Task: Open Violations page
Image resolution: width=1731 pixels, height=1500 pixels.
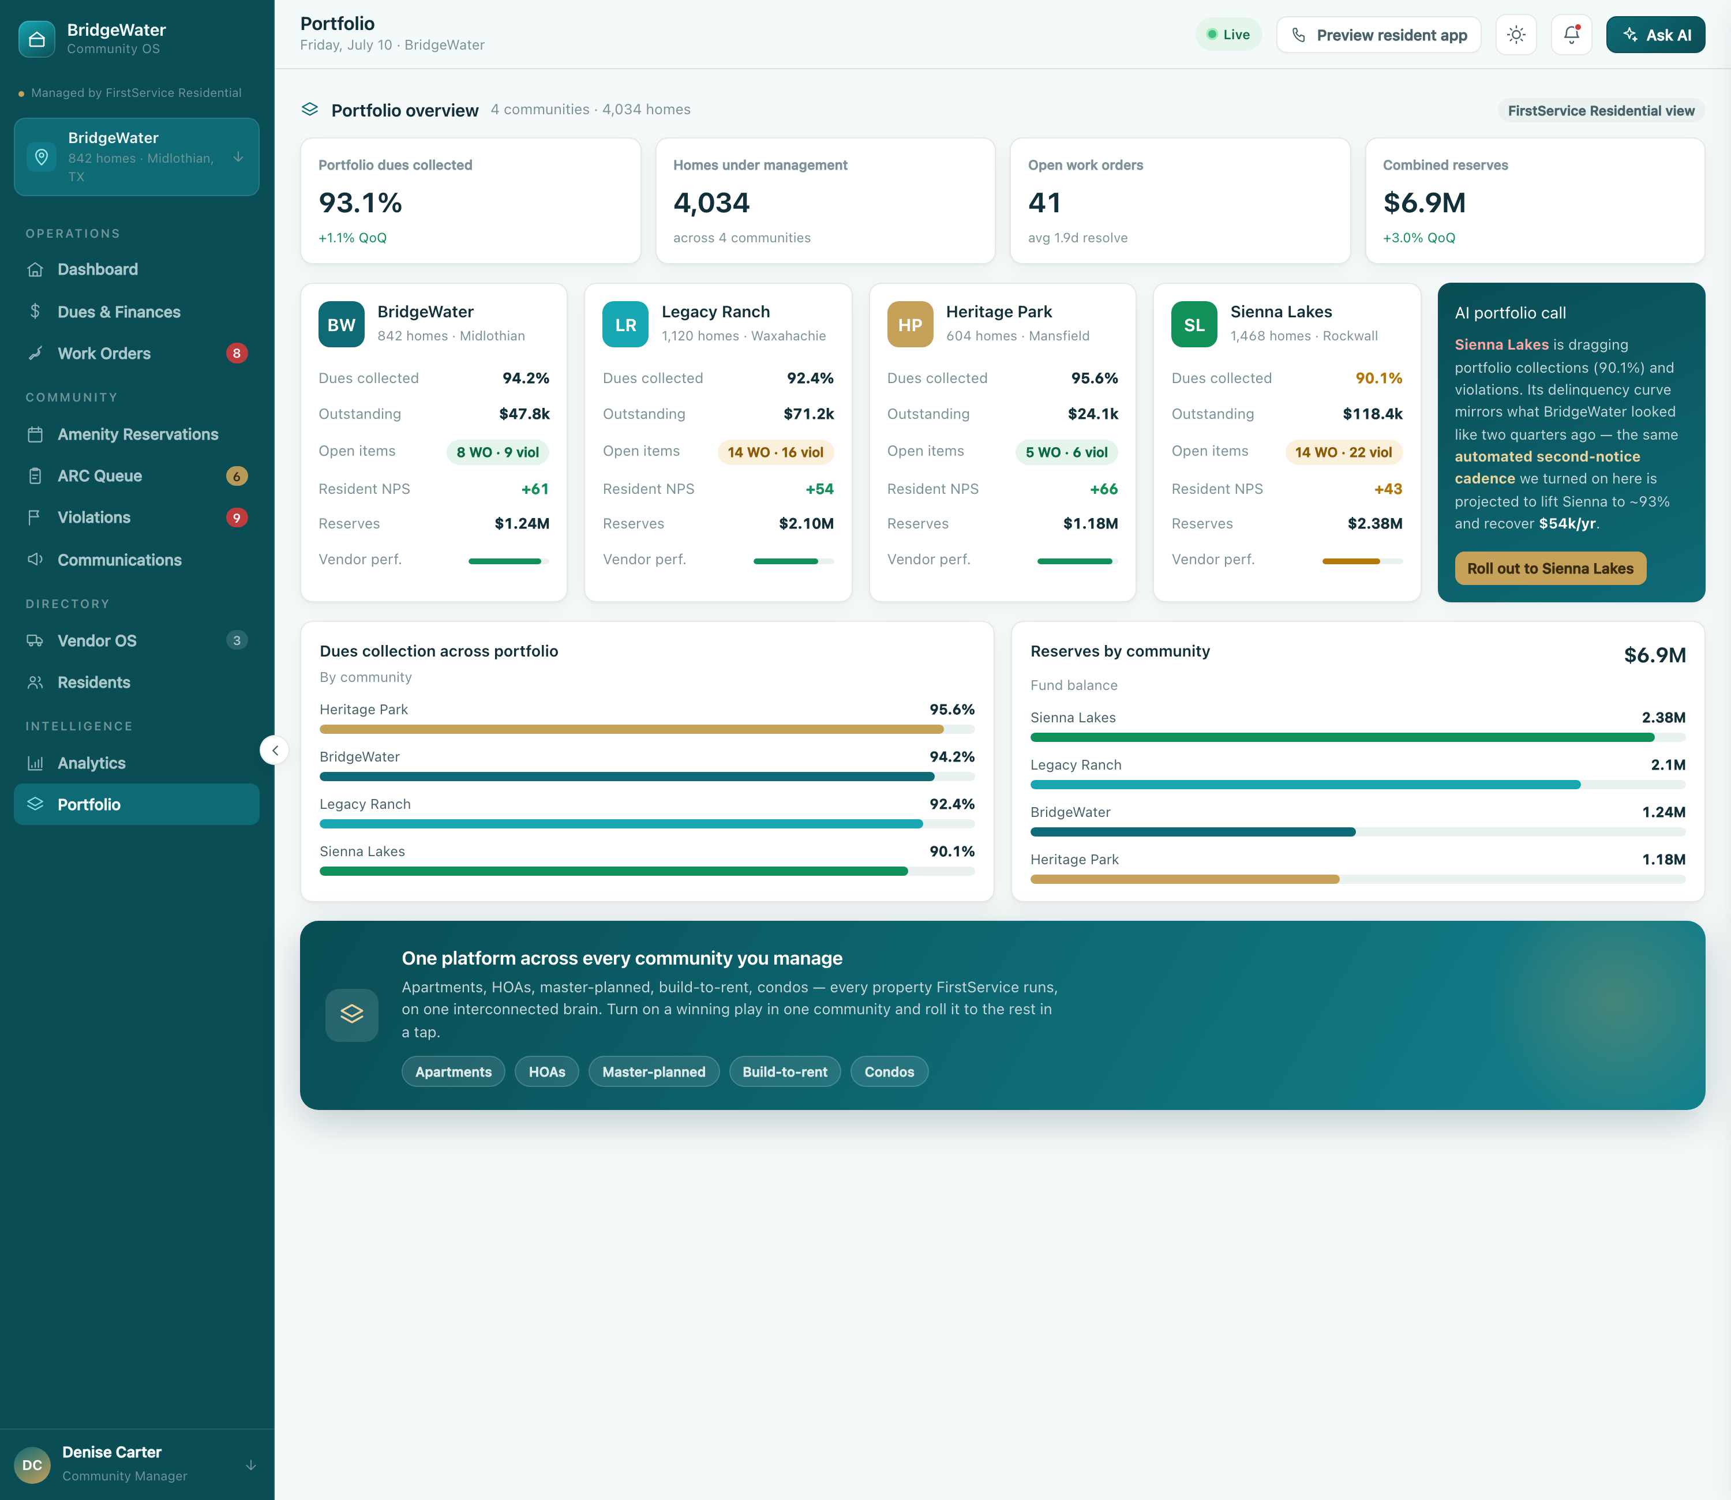Action: (136, 517)
